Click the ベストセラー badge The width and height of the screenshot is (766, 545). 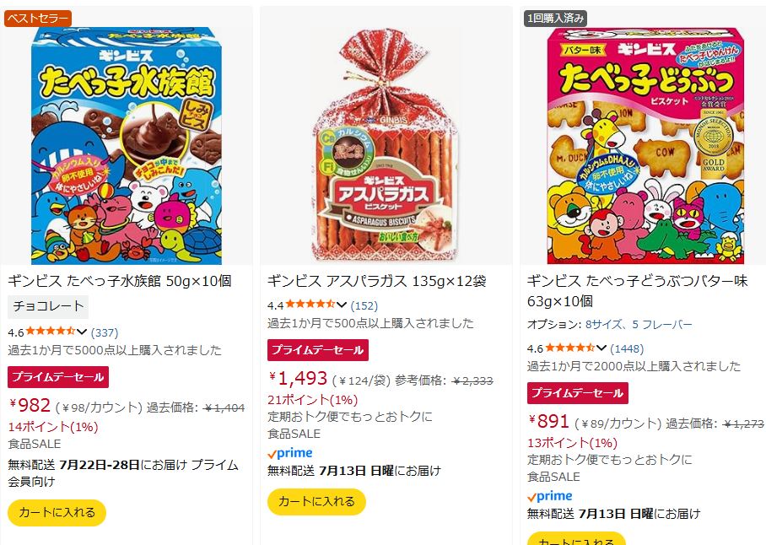pos(38,19)
